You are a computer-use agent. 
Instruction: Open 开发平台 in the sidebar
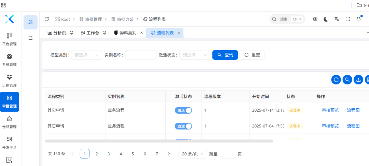[x=10, y=143]
